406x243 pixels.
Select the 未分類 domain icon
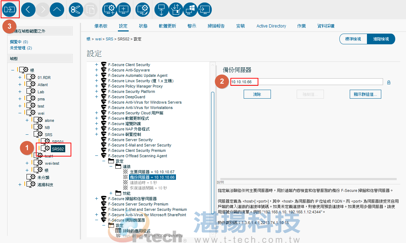point(31,177)
